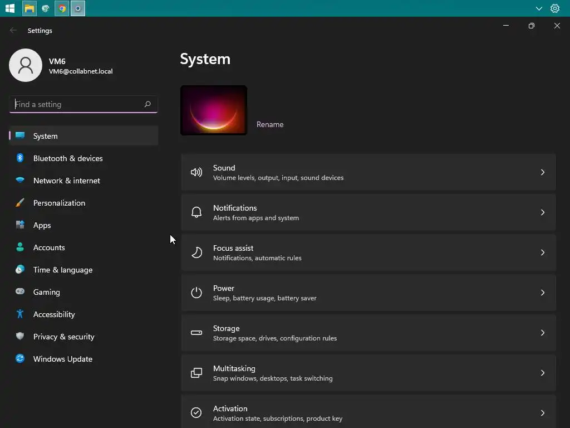The height and width of the screenshot is (428, 570).
Task: Click the back arrow next to Settings
Action: click(x=13, y=31)
